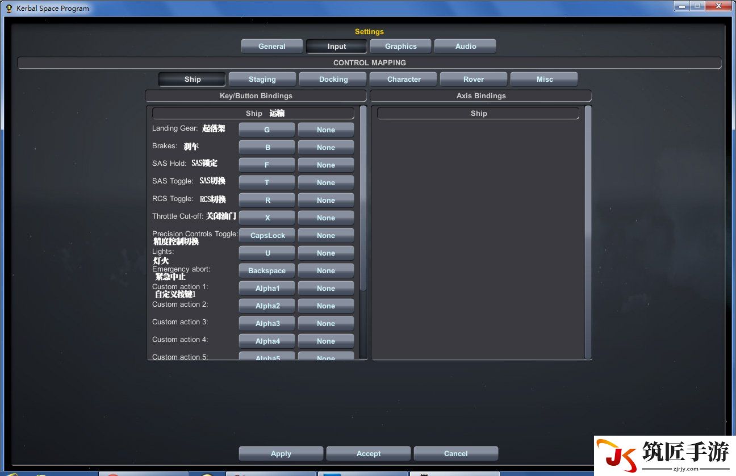This screenshot has width=736, height=476.
Task: Open the General settings tab
Action: [x=271, y=47]
